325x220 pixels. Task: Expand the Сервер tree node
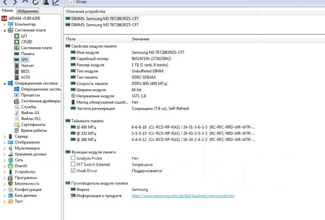pyautogui.click(x=5, y=136)
